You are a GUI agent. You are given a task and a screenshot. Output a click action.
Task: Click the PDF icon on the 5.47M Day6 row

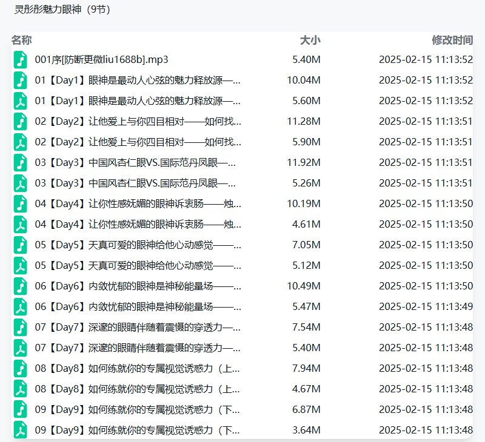point(21,307)
